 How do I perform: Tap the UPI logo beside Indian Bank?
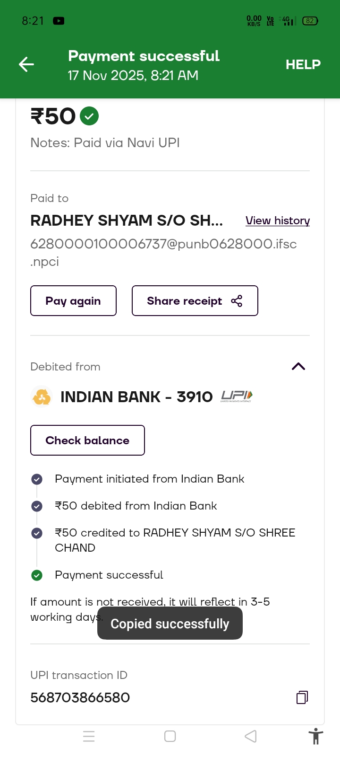click(237, 396)
